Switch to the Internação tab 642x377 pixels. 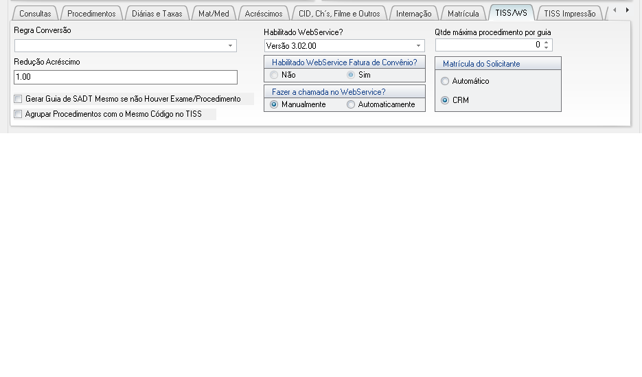click(x=413, y=14)
